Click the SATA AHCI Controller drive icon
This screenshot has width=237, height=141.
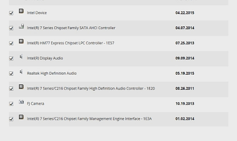[x=21, y=27]
